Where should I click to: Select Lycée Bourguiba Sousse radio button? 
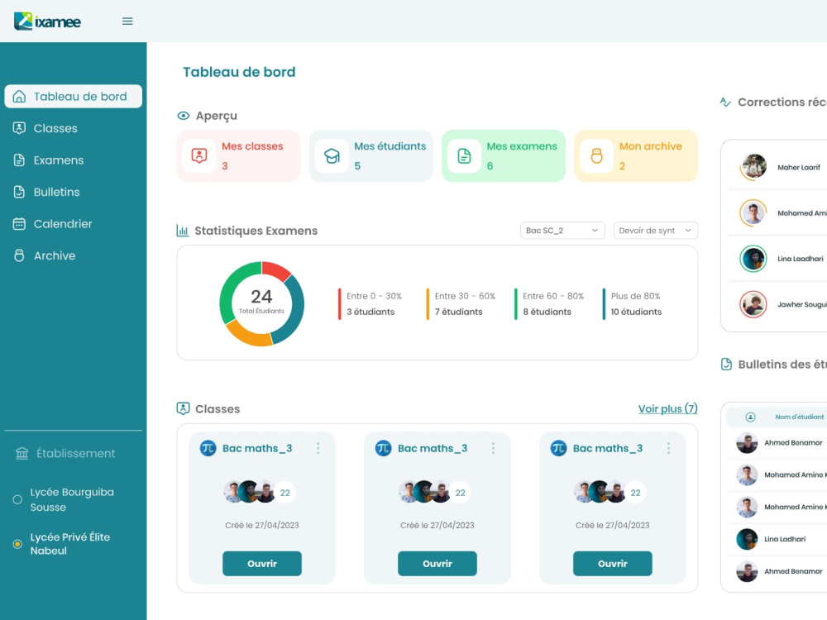17,499
